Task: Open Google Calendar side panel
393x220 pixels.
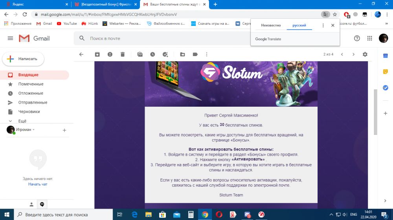Action: [x=386, y=56]
